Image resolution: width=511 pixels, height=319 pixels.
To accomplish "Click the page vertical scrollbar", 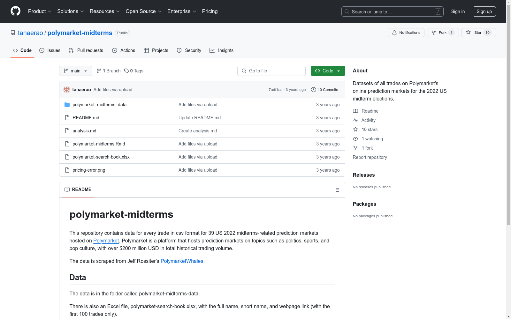I will point(508,115).
